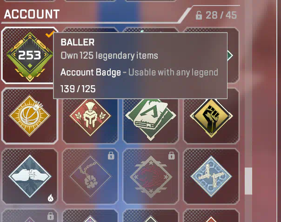The height and width of the screenshot is (222, 281).
Task: Select the golden basketball Baller badge
Action: click(x=30, y=116)
